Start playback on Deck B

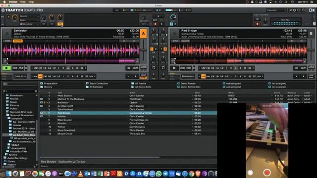click(x=174, y=68)
